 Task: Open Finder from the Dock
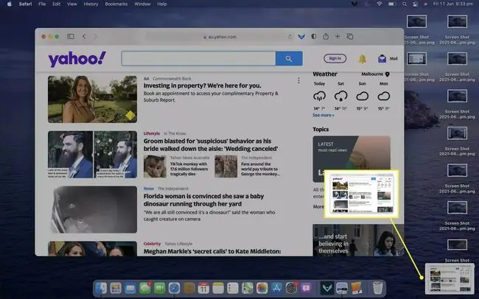[101, 288]
